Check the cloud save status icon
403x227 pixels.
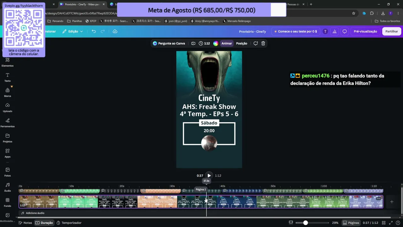pos(115,32)
